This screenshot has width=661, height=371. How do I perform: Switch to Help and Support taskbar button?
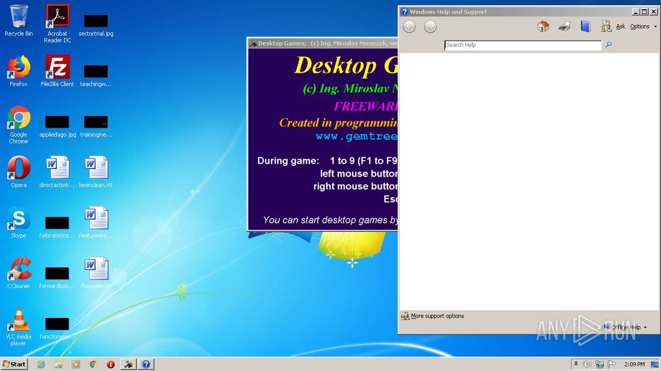(x=146, y=364)
